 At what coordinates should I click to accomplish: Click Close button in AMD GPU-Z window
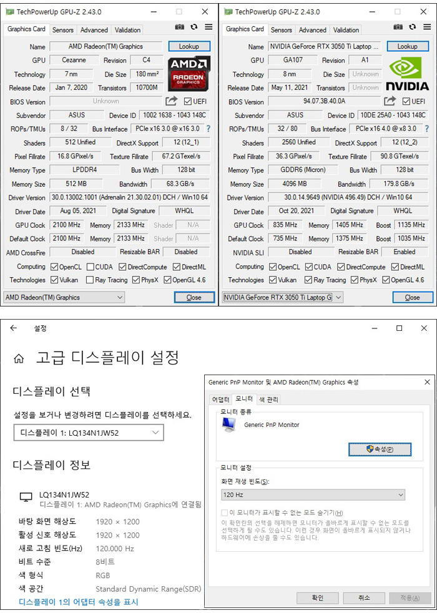click(194, 298)
